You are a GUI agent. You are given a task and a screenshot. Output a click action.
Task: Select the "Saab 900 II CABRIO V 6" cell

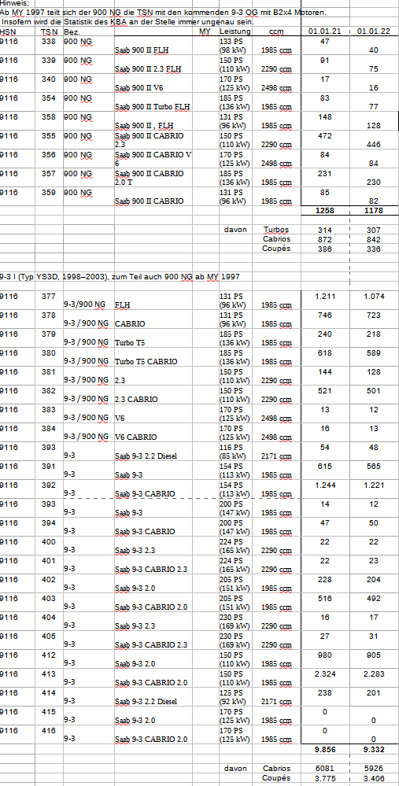(153, 159)
